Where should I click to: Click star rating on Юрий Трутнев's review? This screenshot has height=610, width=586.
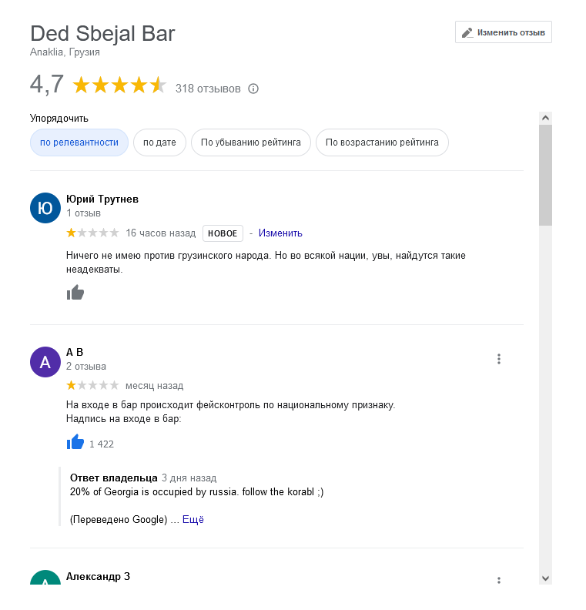click(92, 233)
